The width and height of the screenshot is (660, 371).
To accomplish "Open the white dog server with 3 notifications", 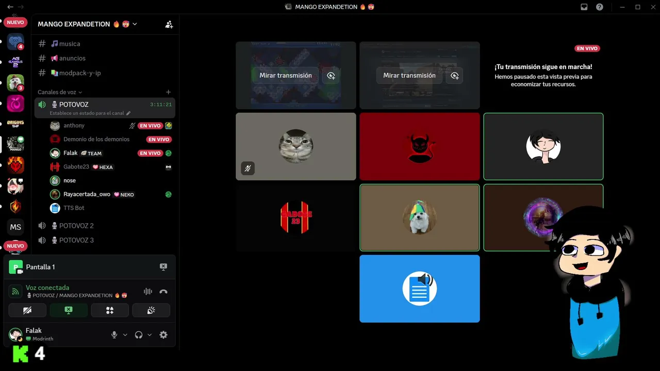I will pyautogui.click(x=15, y=82).
